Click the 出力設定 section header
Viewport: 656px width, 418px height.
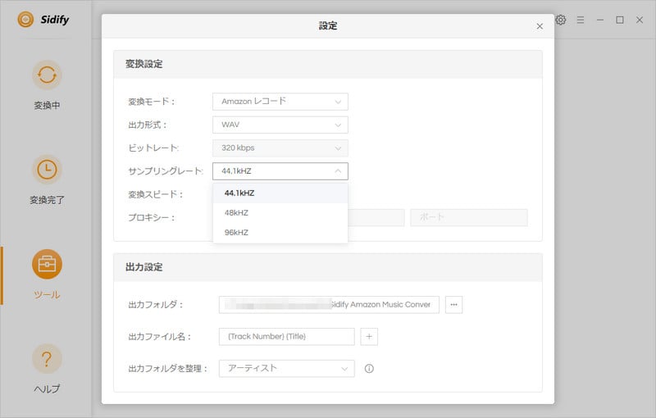[328, 267]
